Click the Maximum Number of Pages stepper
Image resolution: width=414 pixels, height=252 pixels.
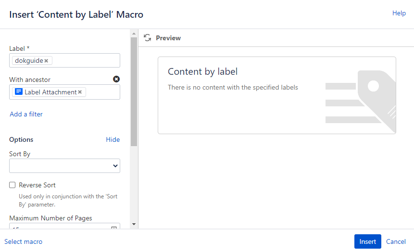click(114, 228)
